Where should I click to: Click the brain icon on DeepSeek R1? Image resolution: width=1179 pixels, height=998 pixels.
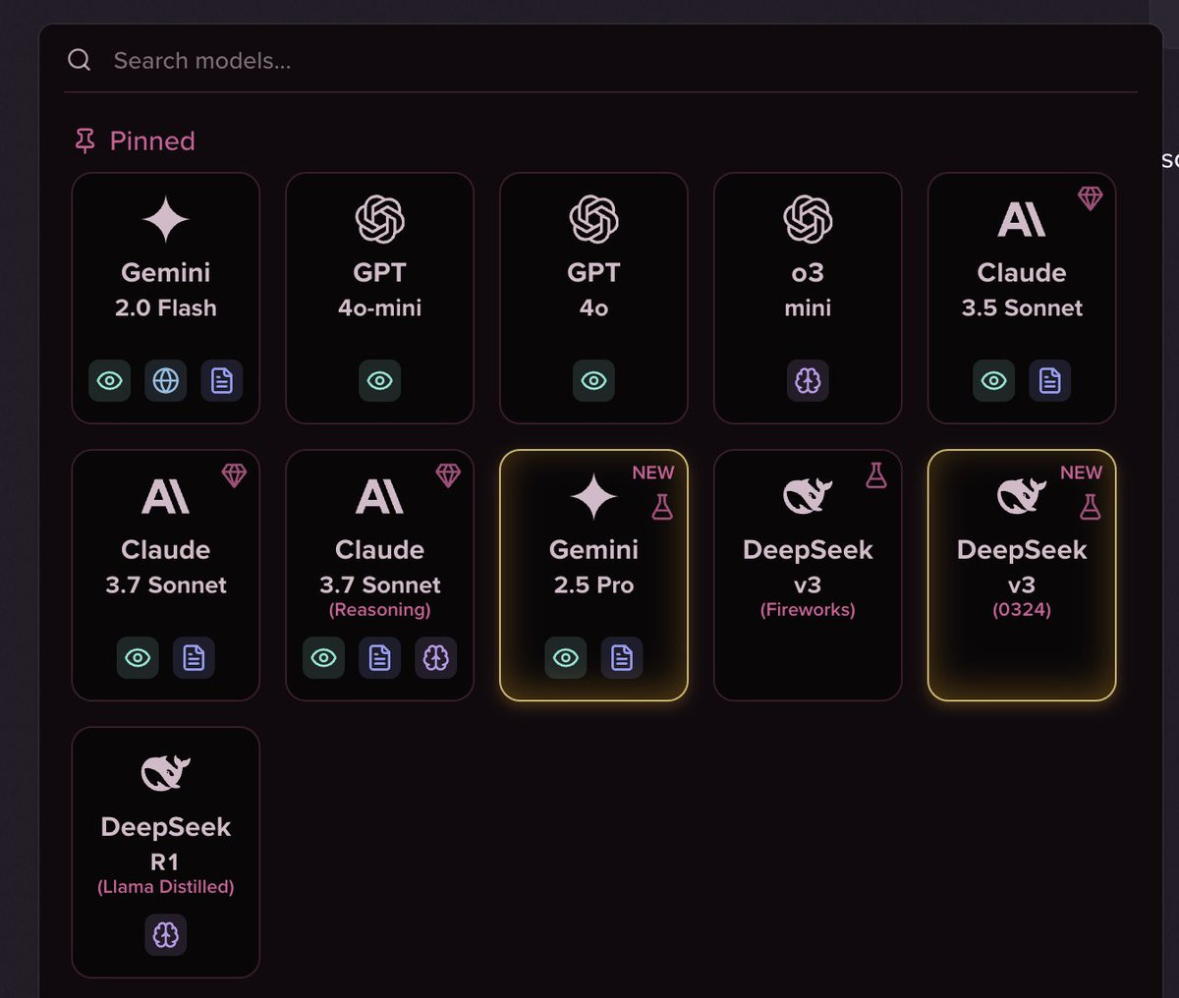pyautogui.click(x=166, y=934)
